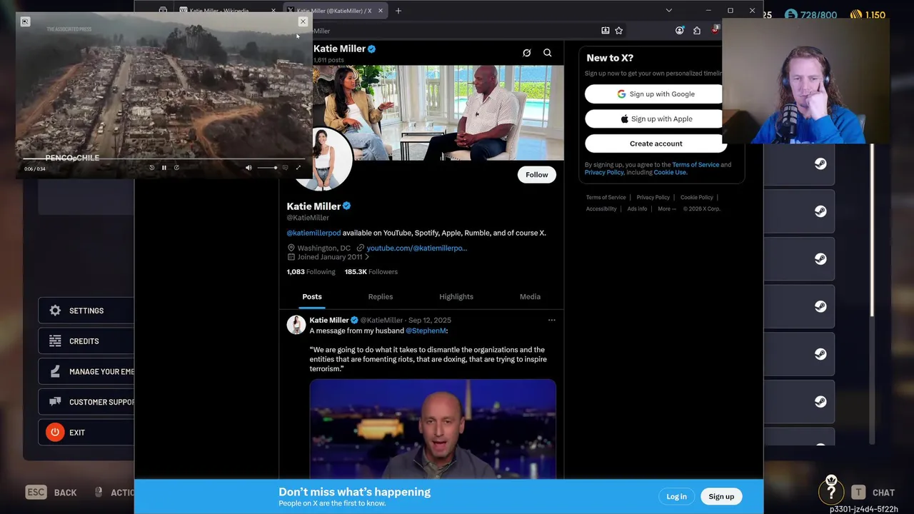Skip forward in the floating video
This screenshot has width=914, height=514.
click(x=176, y=168)
